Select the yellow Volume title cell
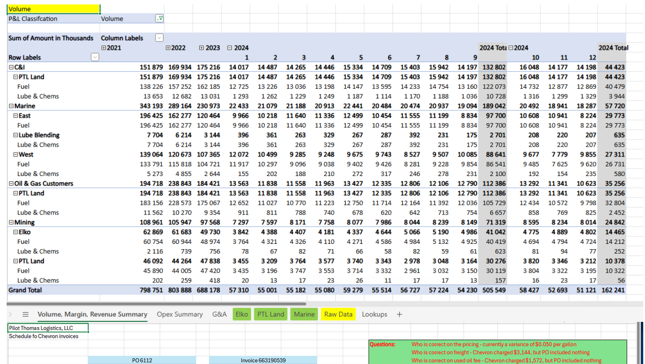Image resolution: width=645 pixels, height=364 pixels. click(54, 9)
